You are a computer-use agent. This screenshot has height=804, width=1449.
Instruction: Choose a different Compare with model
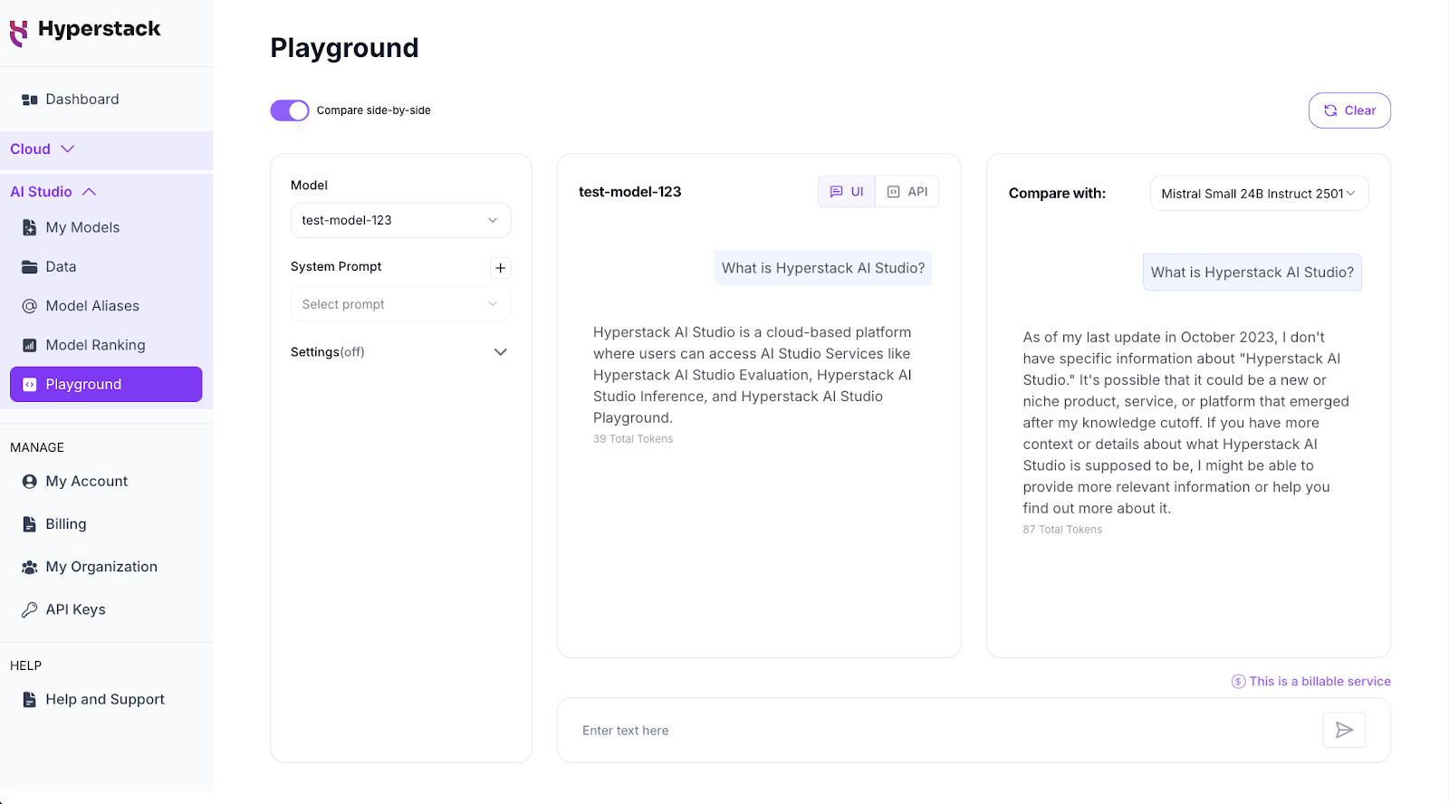point(1258,194)
